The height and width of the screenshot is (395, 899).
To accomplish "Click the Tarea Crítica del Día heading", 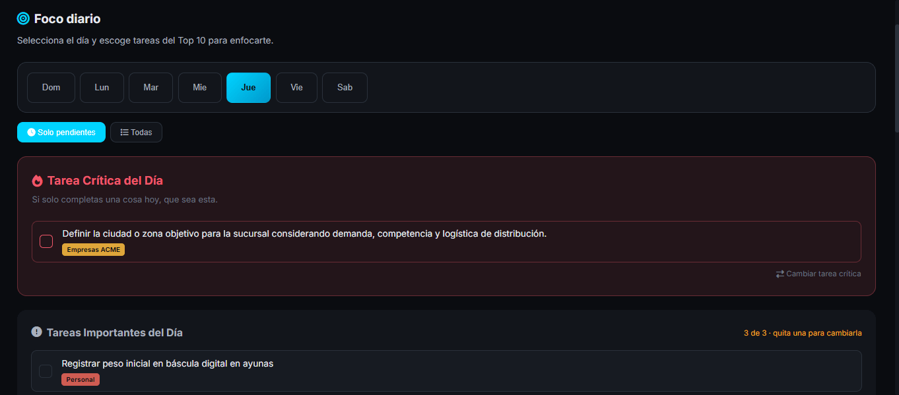I will (x=105, y=181).
